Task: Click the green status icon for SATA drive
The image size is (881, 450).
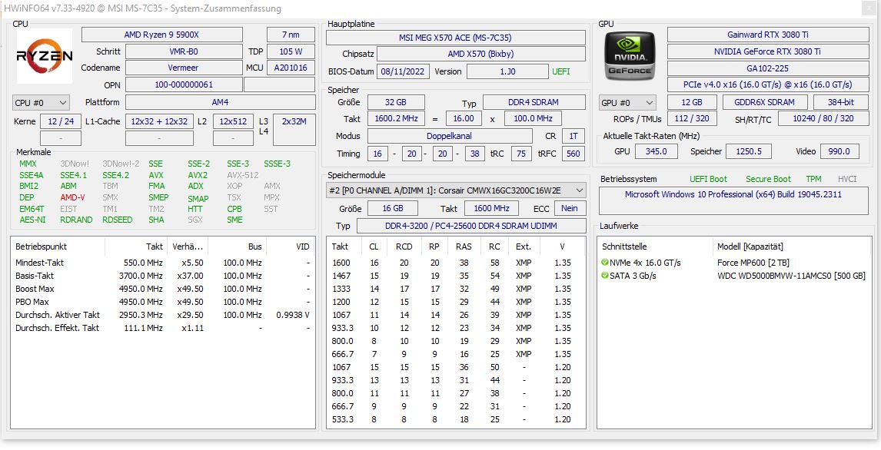Action: [604, 276]
